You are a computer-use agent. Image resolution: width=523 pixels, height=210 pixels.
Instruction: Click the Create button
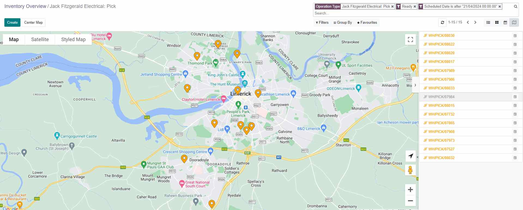pos(12,23)
